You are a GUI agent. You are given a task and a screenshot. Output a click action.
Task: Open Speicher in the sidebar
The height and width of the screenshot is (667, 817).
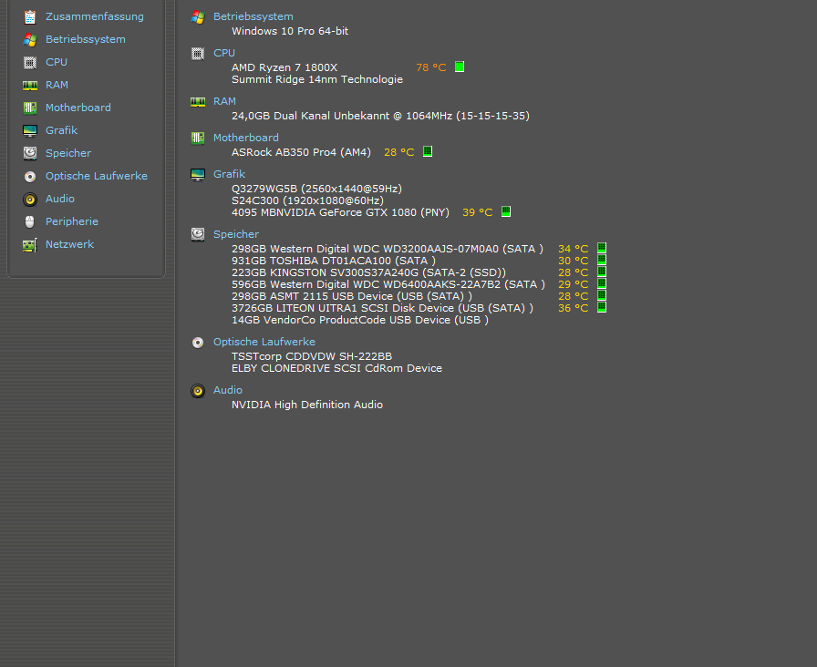tap(68, 153)
